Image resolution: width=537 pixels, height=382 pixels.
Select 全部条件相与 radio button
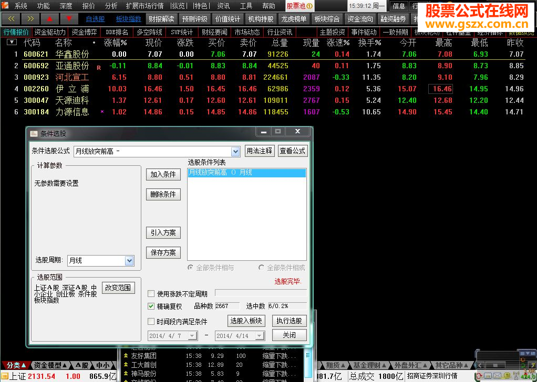[x=190, y=268]
